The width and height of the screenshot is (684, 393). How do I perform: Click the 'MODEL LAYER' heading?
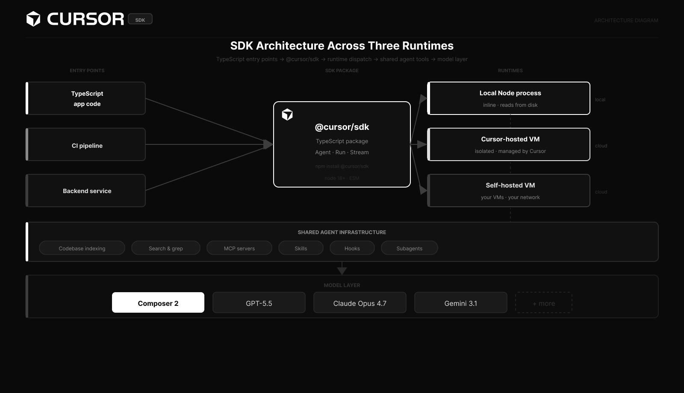(342, 285)
